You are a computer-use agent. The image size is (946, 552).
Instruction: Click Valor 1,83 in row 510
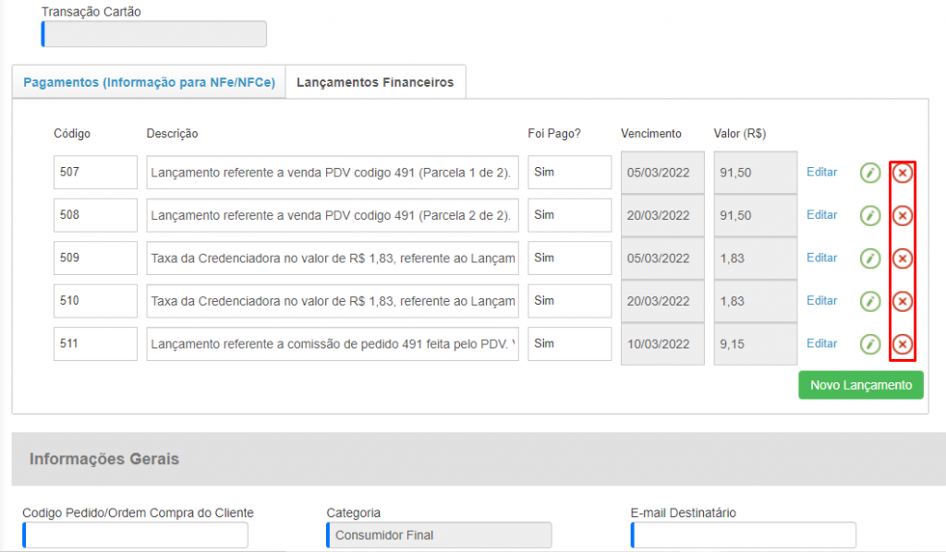pos(756,301)
